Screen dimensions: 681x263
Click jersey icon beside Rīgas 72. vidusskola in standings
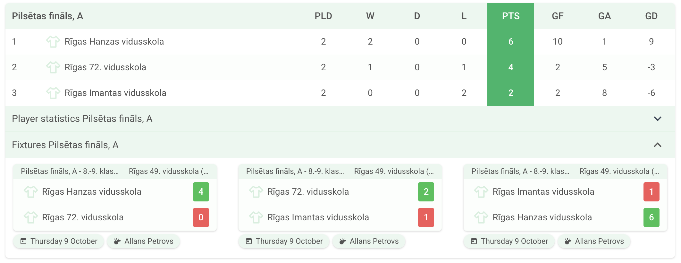coord(53,67)
